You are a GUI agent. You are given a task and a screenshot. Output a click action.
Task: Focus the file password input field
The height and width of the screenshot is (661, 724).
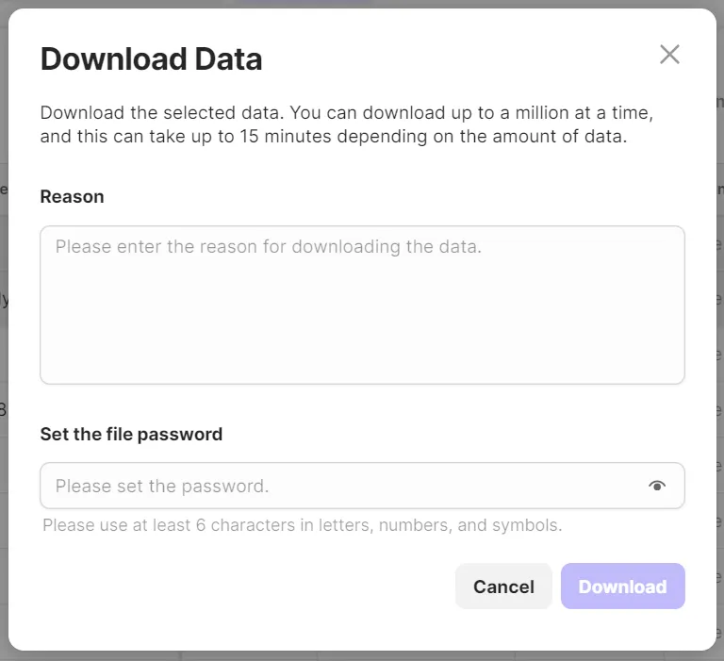tap(339, 486)
